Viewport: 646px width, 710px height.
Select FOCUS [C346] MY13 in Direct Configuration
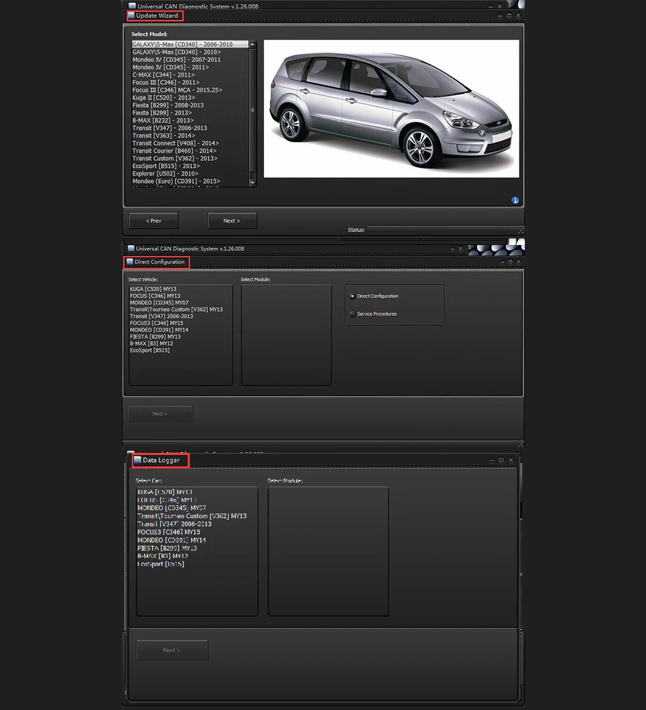[155, 295]
